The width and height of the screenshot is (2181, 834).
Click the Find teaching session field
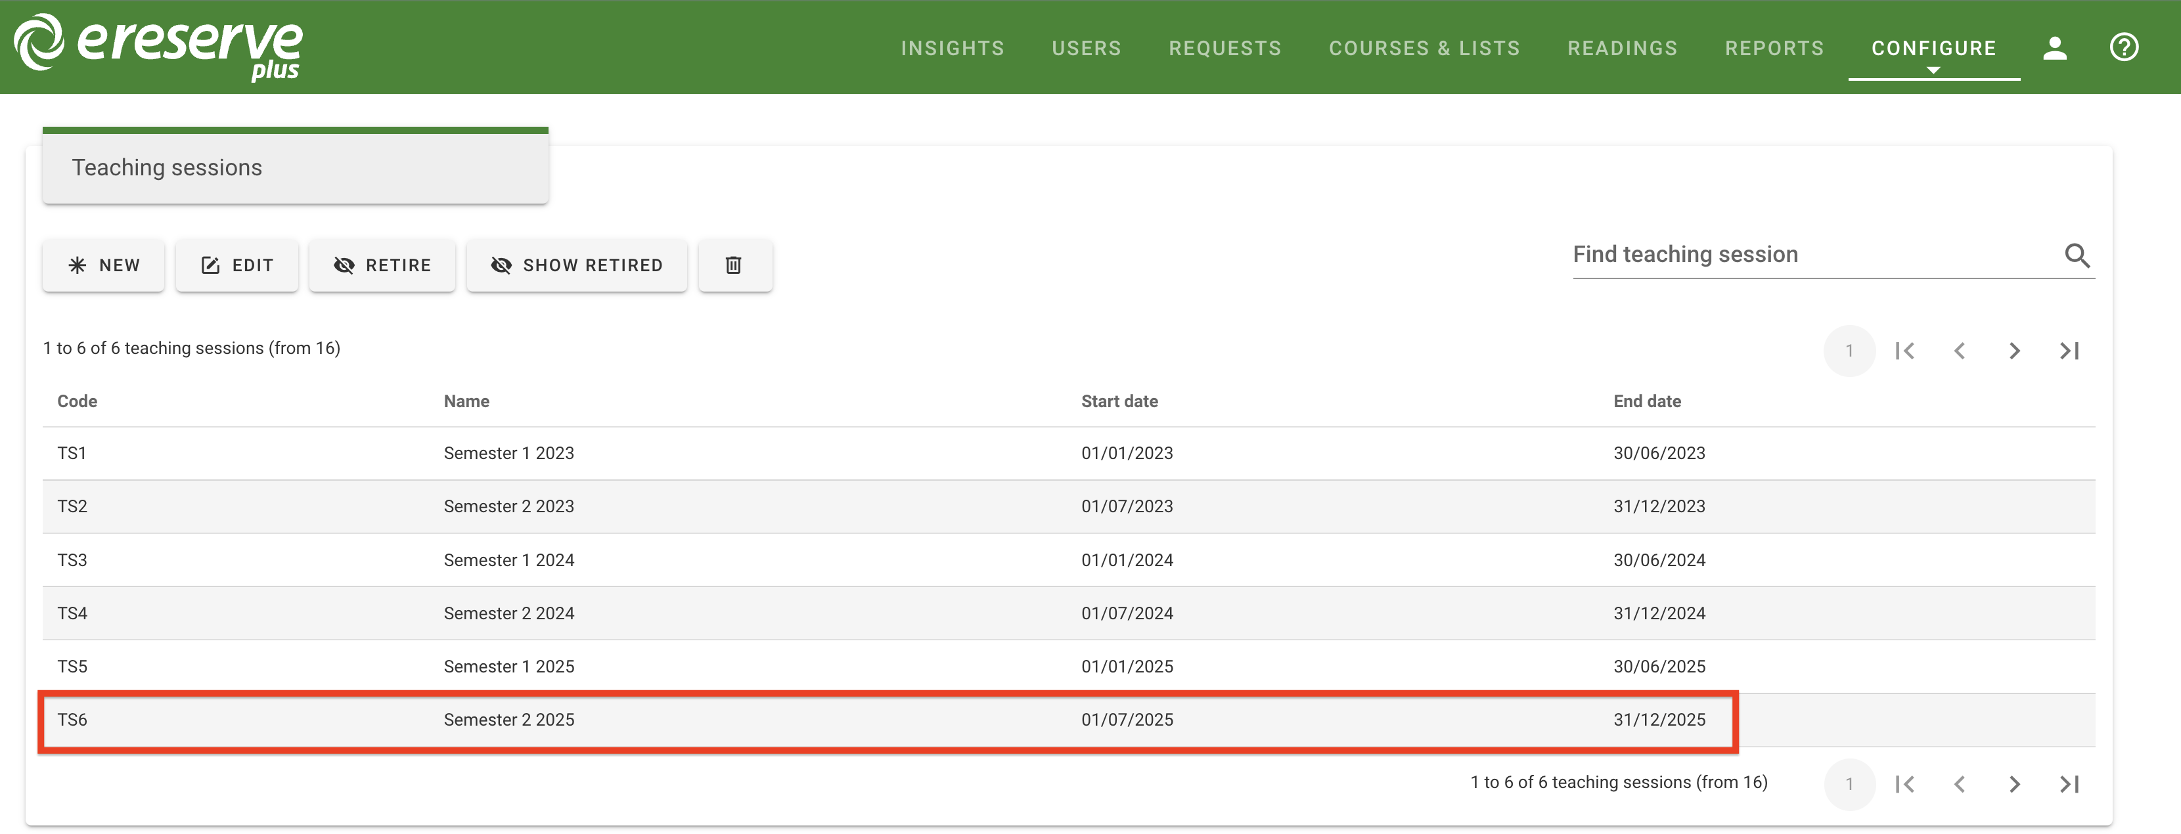click(1812, 254)
